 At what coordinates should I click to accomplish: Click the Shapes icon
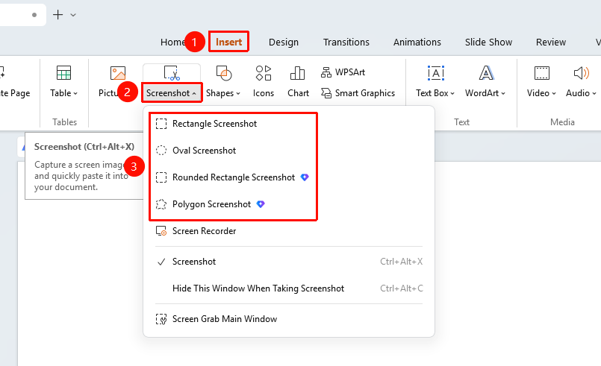pos(224,73)
